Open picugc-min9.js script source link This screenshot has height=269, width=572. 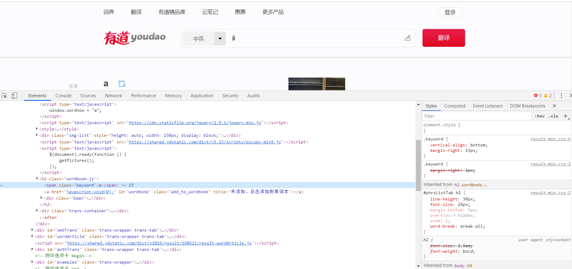(x=205, y=142)
